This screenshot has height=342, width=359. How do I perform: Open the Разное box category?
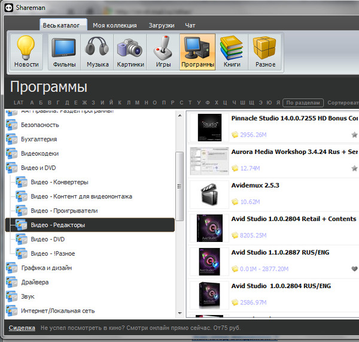265,52
